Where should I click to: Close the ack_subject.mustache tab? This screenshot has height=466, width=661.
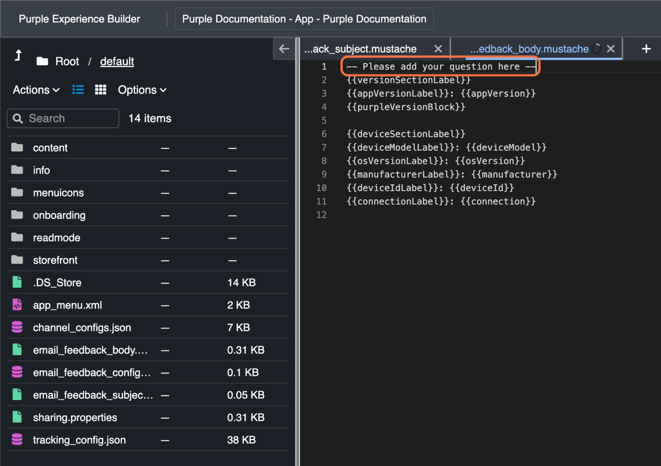point(438,49)
